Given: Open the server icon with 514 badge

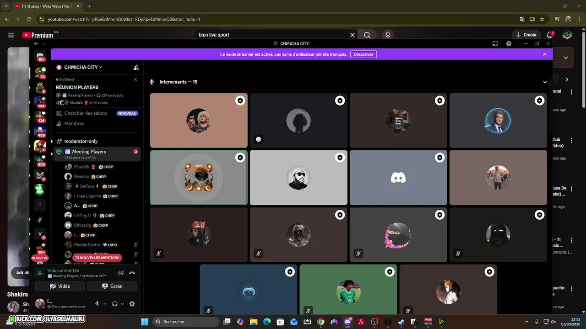Looking at the screenshot, I should click(40, 101).
